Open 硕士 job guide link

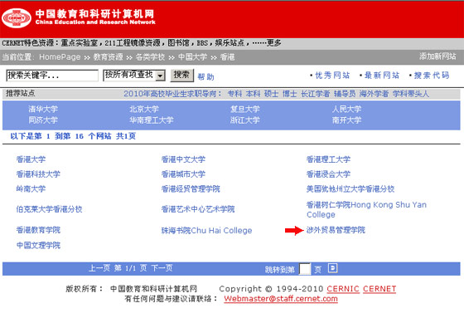(x=271, y=94)
